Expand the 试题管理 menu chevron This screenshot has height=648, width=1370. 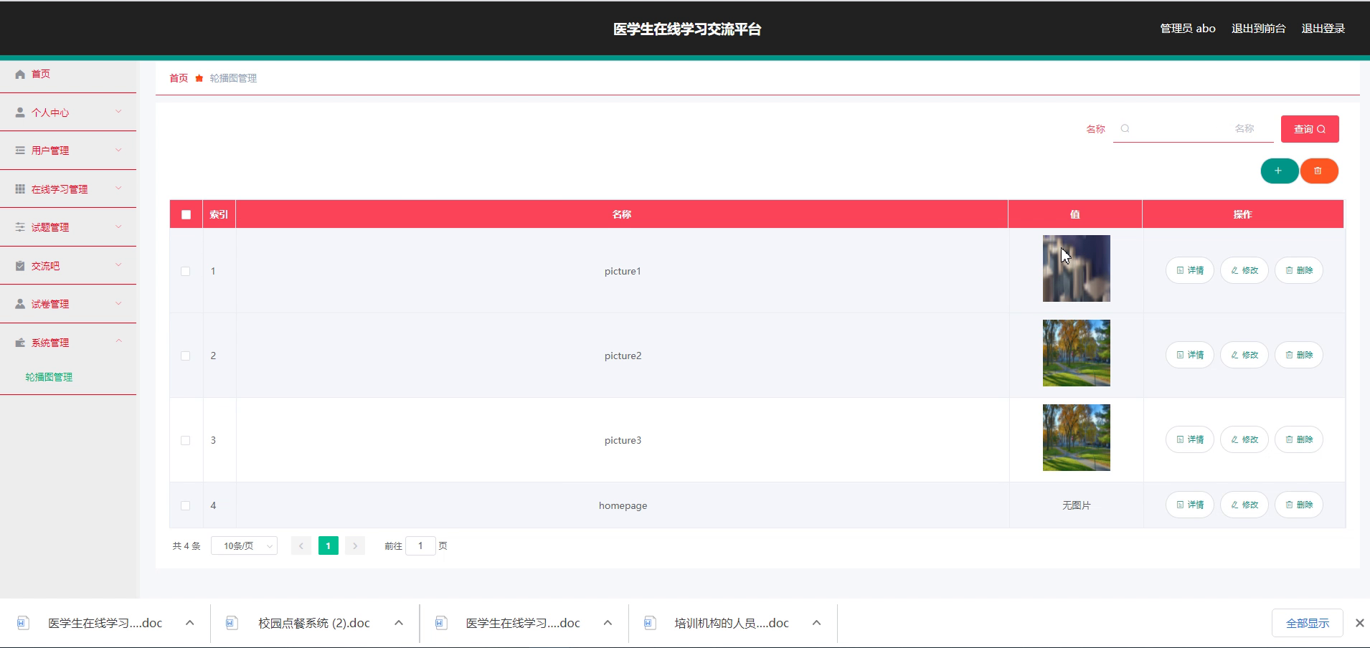[x=118, y=227]
